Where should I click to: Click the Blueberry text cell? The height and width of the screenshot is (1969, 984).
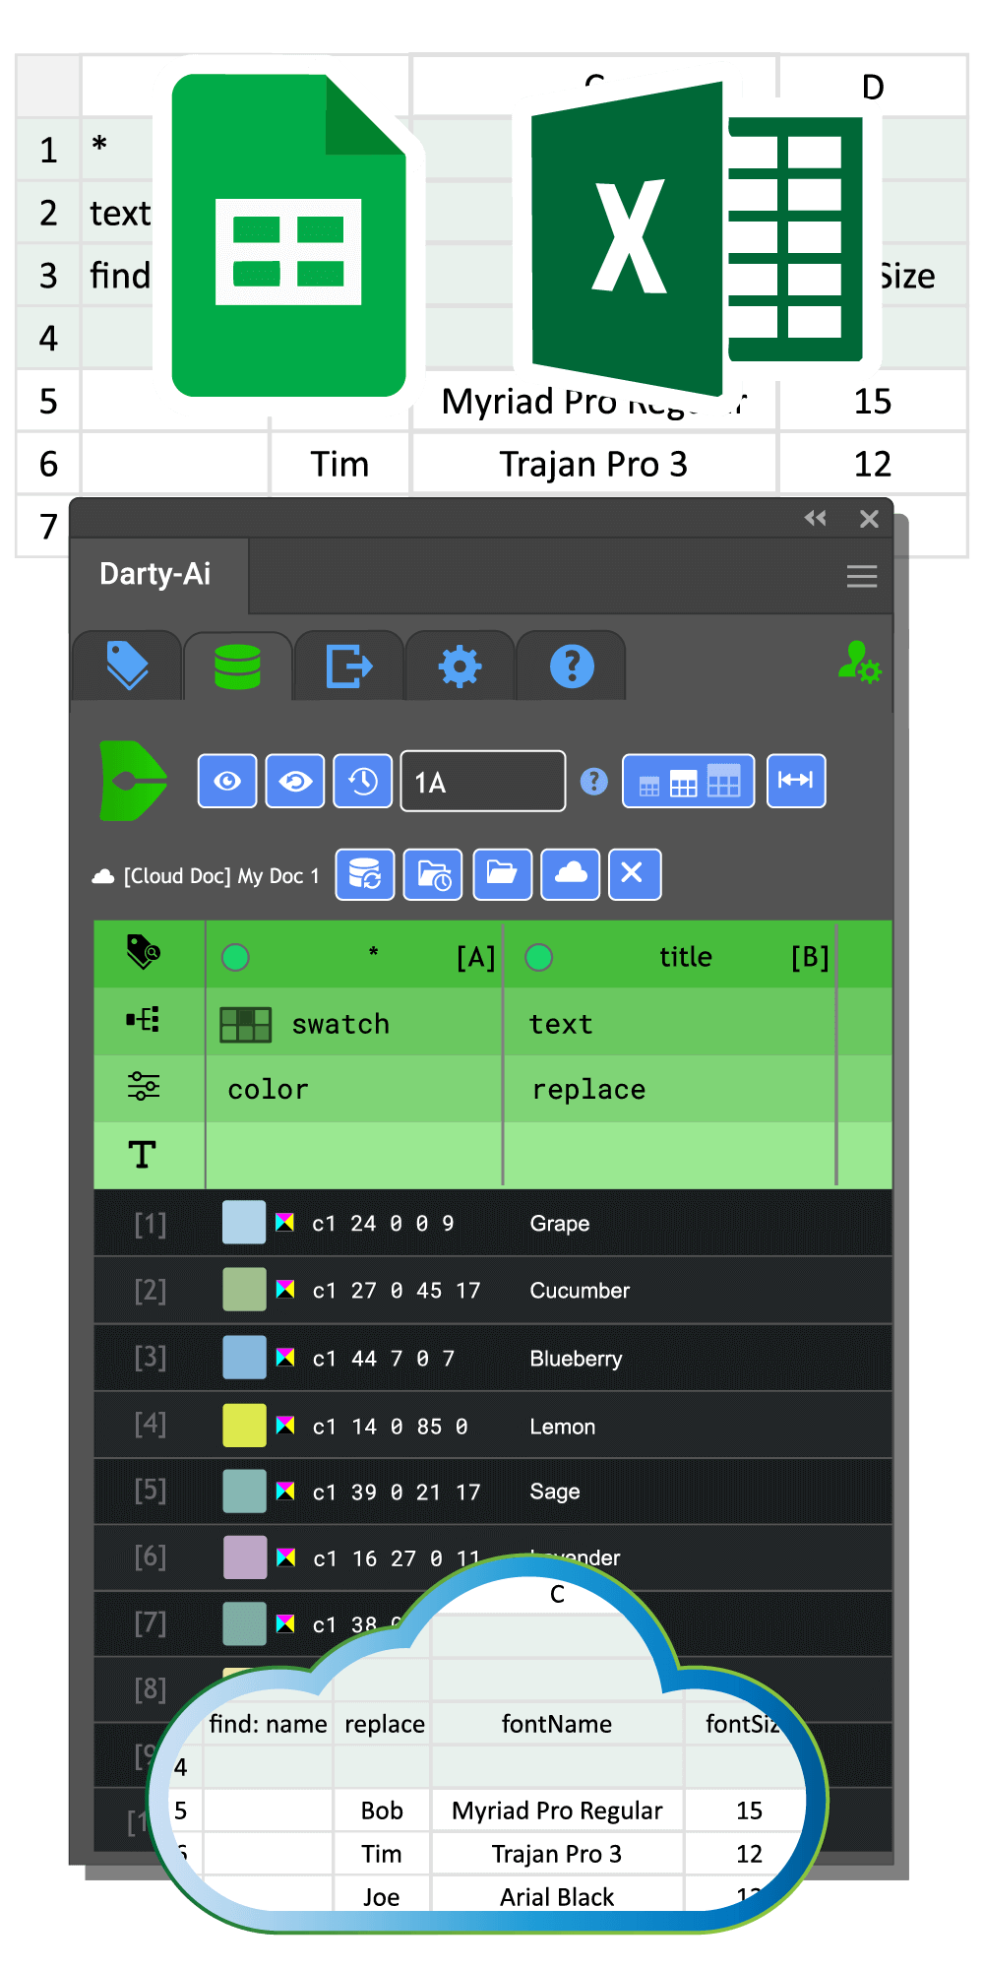576,1359
